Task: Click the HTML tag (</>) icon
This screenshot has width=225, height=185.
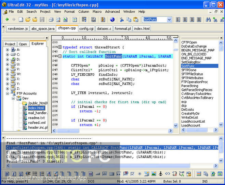Action: (168, 174)
